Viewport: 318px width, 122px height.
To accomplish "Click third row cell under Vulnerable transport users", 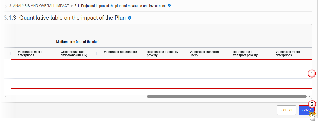I will 204,84.
